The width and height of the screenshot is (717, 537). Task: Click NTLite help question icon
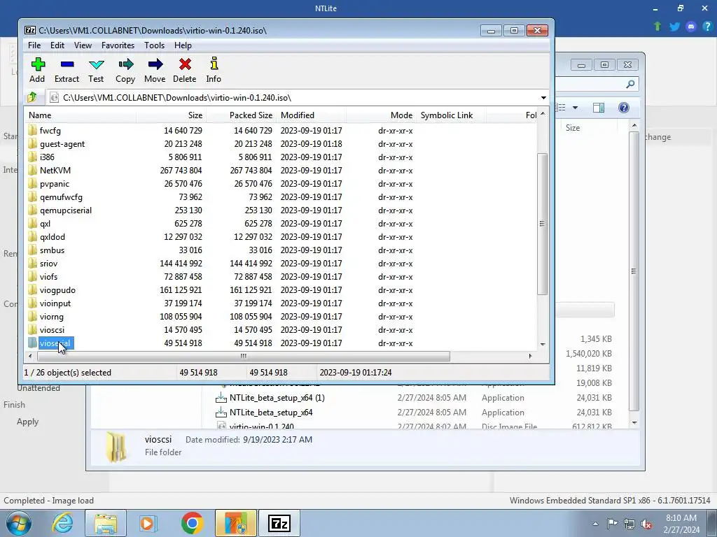pyautogui.click(x=707, y=27)
